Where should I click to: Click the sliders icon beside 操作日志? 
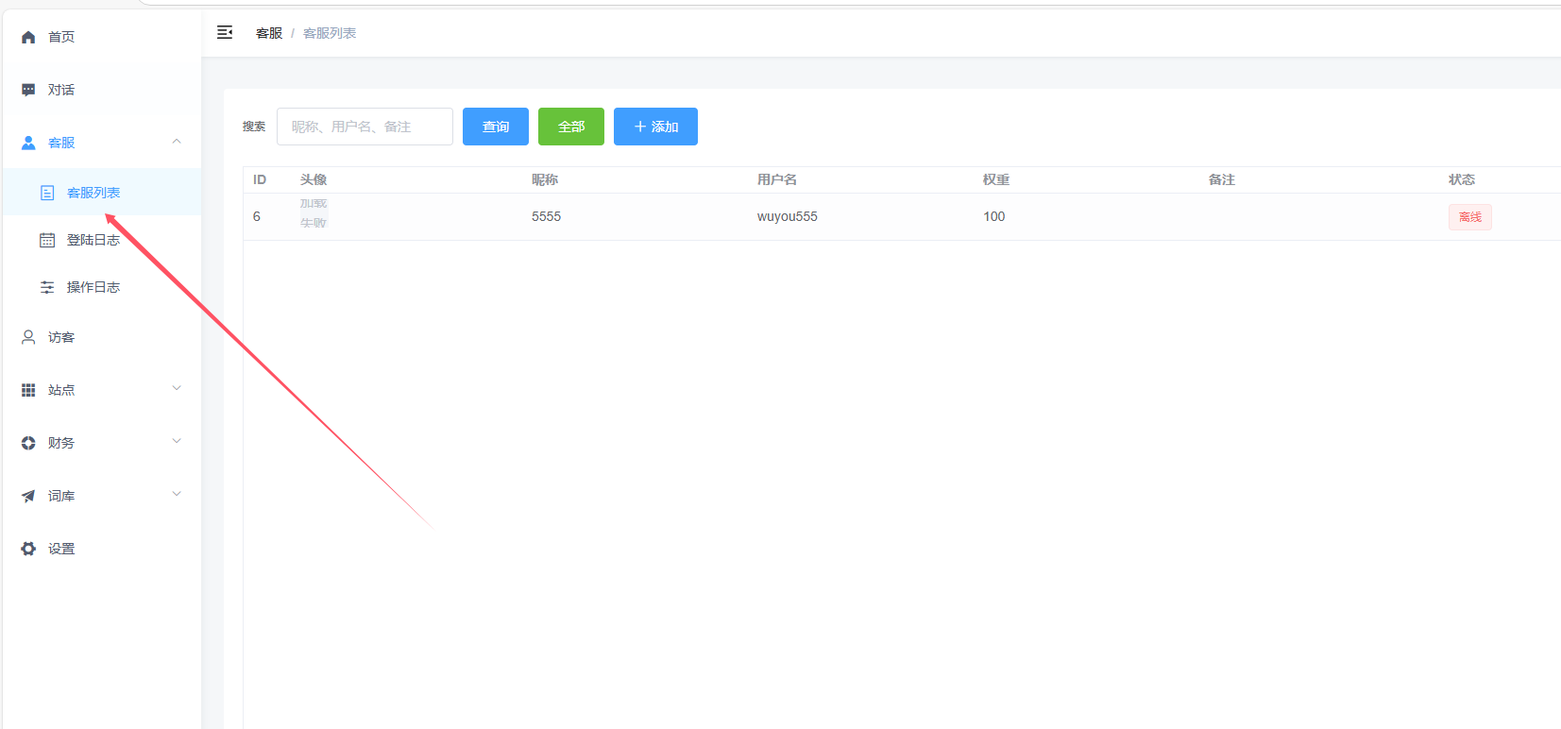[x=47, y=287]
